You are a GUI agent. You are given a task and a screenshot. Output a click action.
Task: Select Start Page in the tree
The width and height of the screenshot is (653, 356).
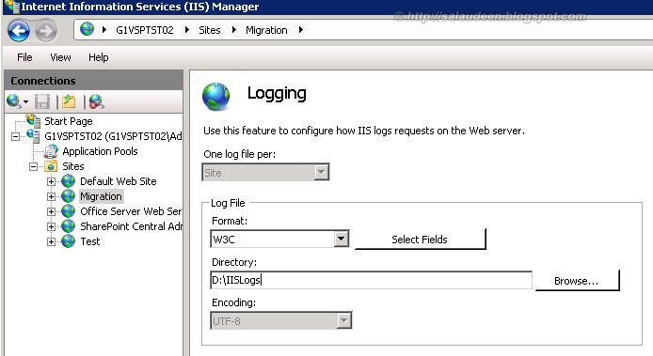(x=69, y=121)
